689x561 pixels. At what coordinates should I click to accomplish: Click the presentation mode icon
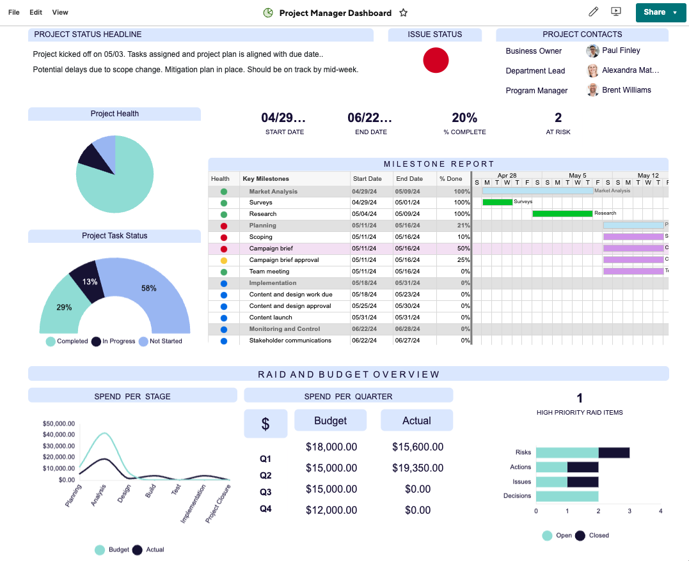(x=616, y=12)
